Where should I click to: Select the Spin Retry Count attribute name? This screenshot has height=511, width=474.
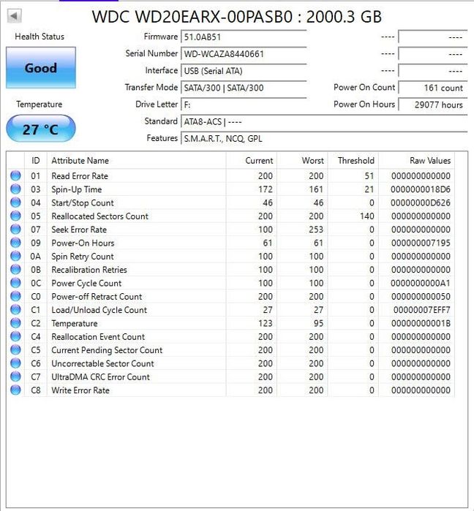[83, 256]
